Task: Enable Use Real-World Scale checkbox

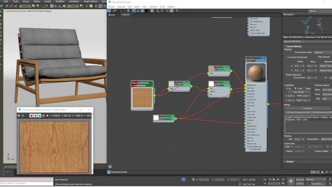Action: click(287, 57)
